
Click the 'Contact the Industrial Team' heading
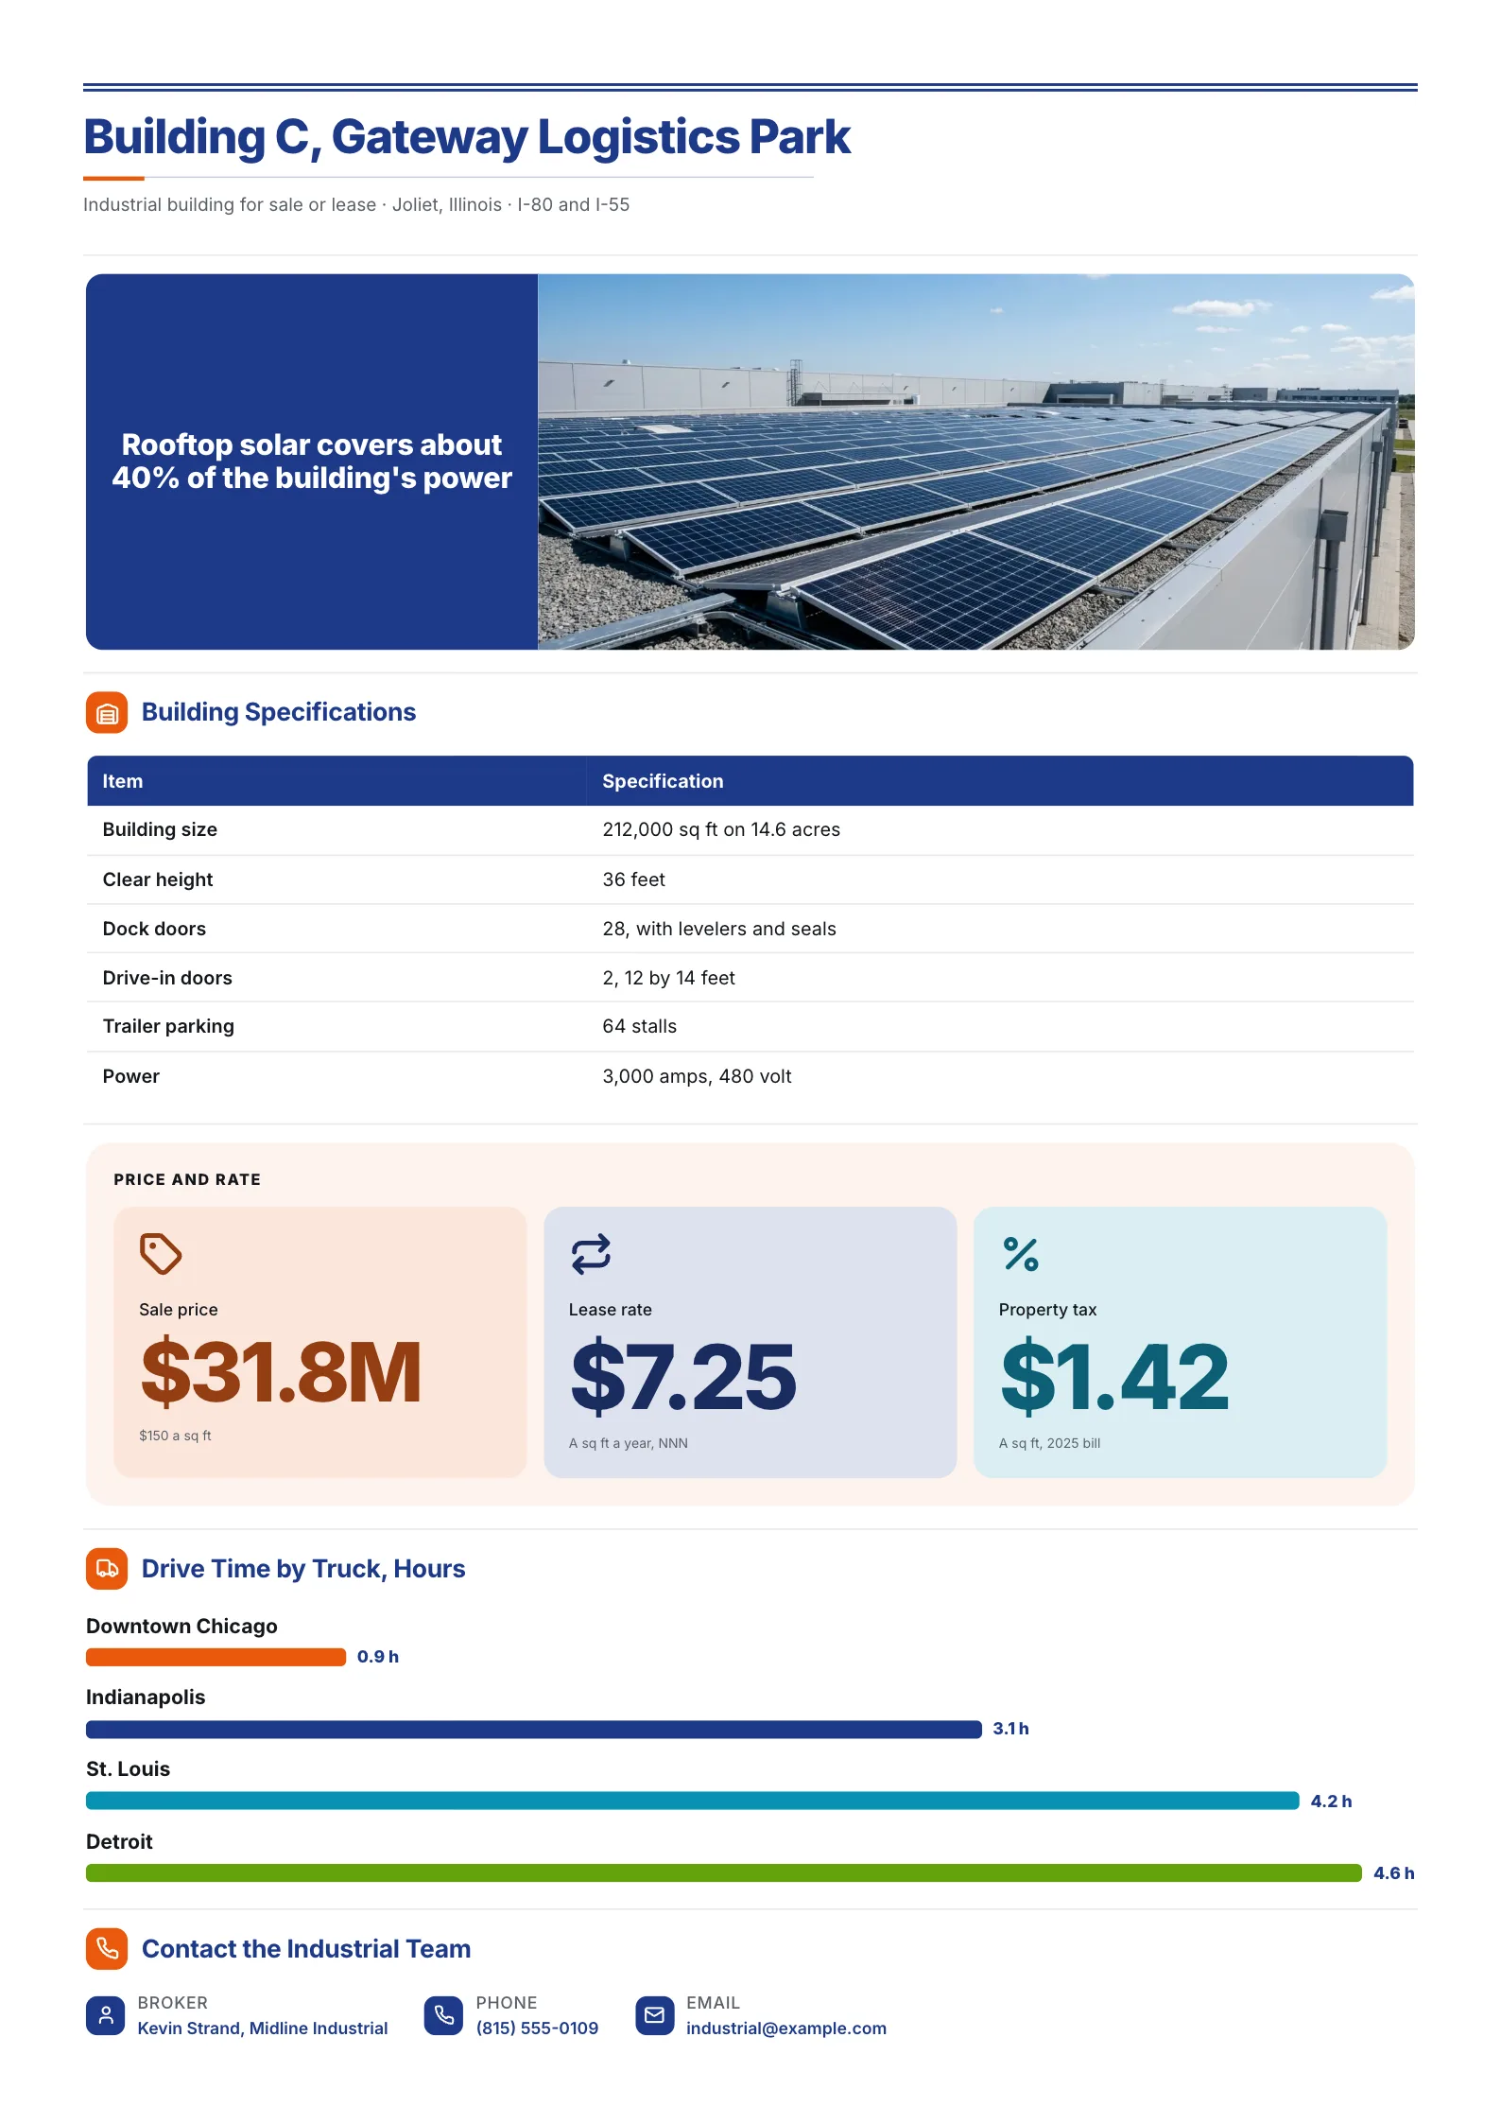306,1949
